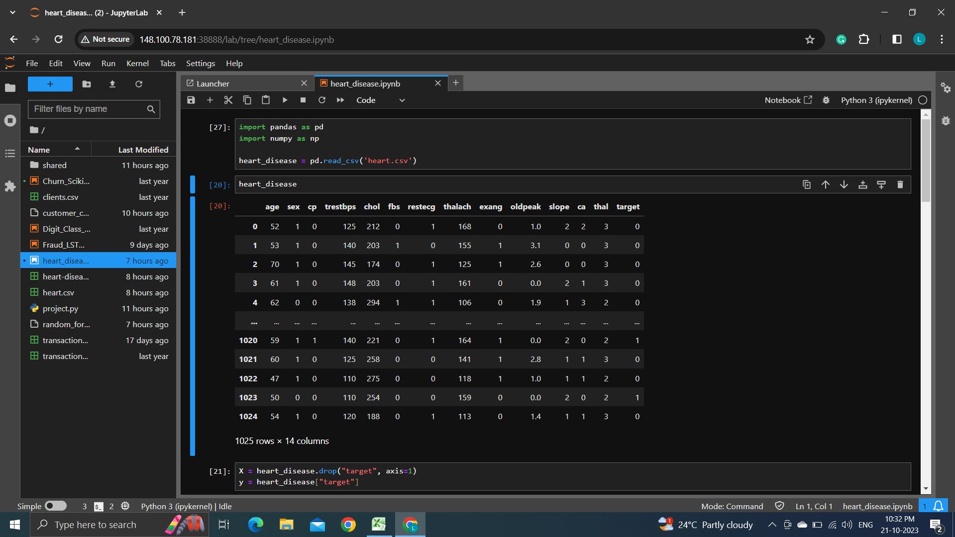The image size is (955, 537).
Task: Reload the browser page
Action: click(x=59, y=39)
